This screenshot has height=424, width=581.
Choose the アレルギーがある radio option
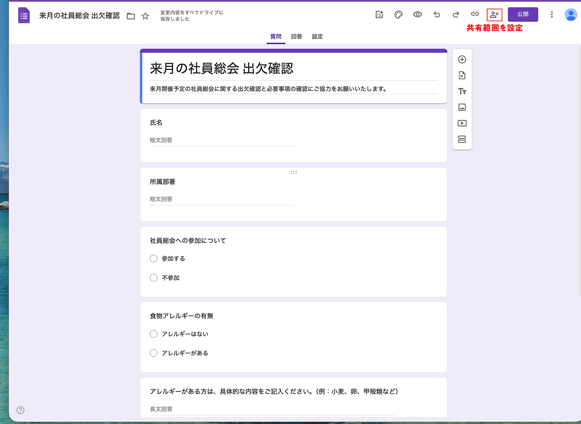click(x=154, y=353)
